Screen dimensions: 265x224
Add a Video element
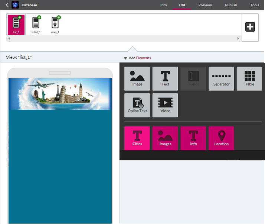(x=165, y=105)
